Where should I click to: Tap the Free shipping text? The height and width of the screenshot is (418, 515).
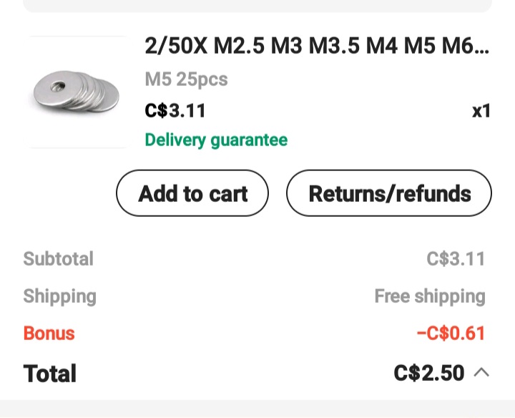click(429, 296)
